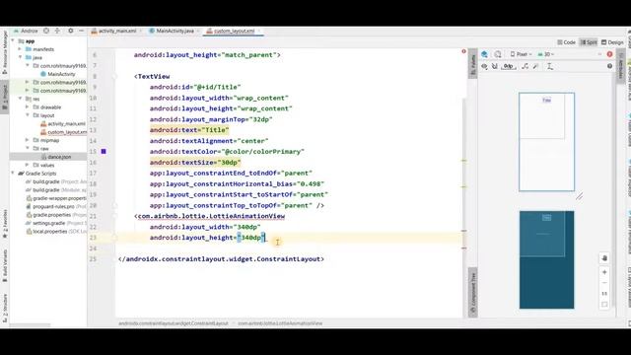The image size is (631, 355).
Task: Open MainActivity in the project tree
Action: pyautogui.click(x=58, y=74)
